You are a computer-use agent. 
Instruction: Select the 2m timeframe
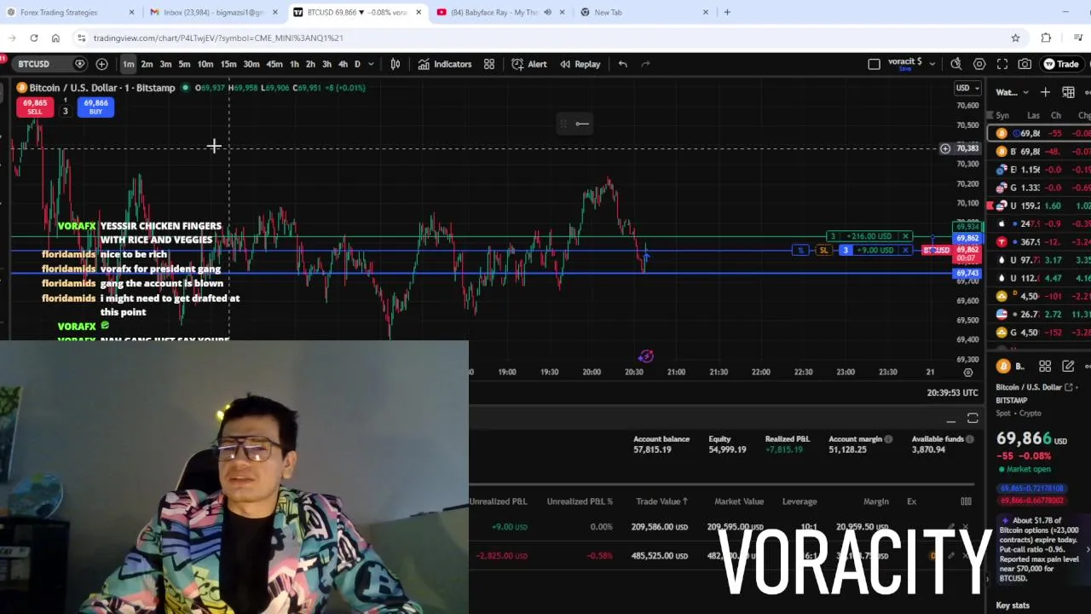coord(147,64)
